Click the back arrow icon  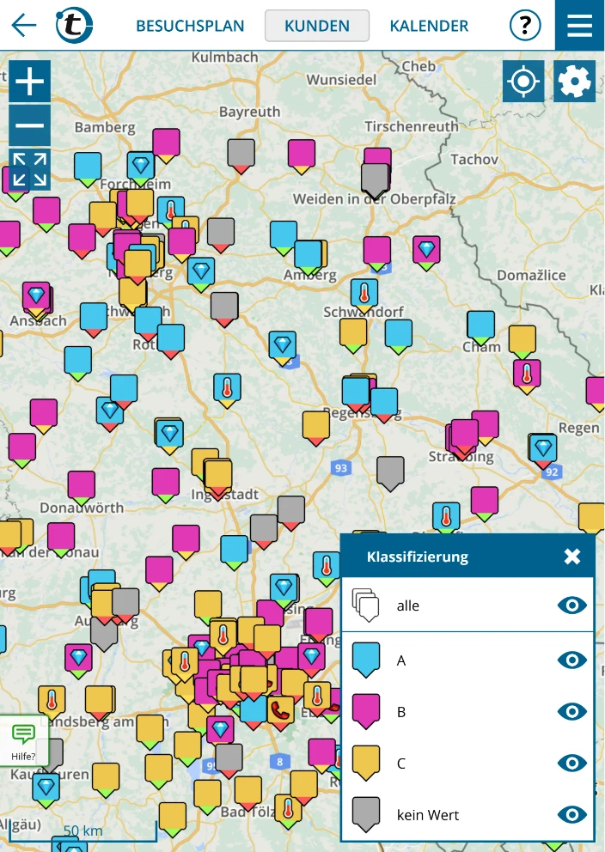[x=24, y=25]
